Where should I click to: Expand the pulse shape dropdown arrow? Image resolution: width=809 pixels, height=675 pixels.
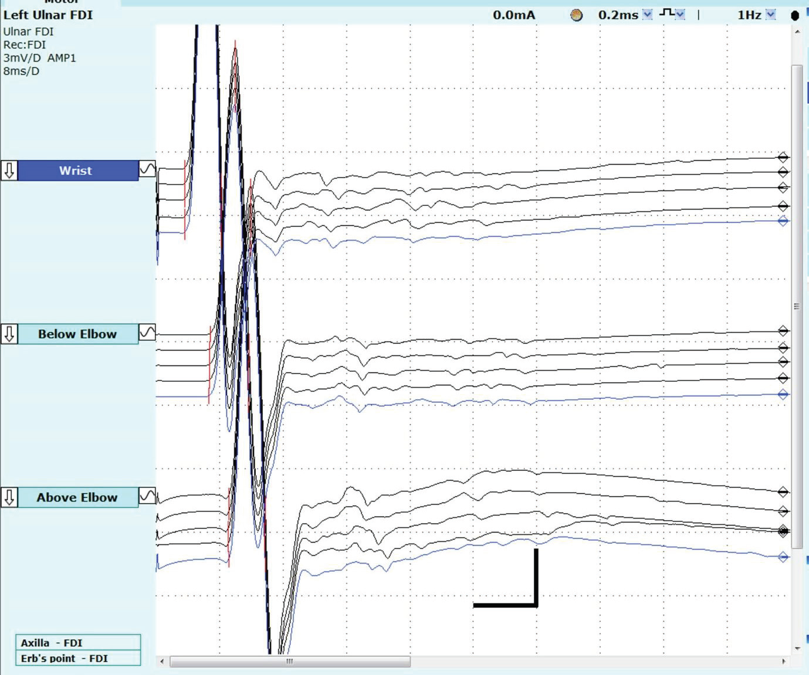coord(680,15)
